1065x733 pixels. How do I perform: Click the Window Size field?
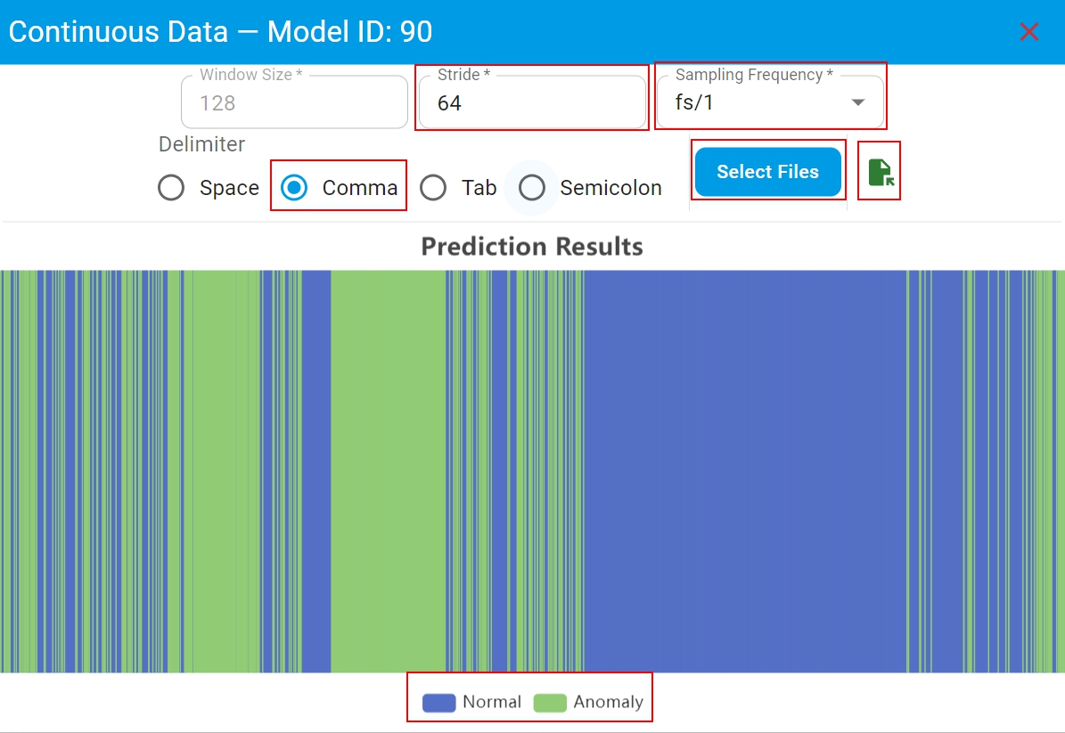(294, 103)
